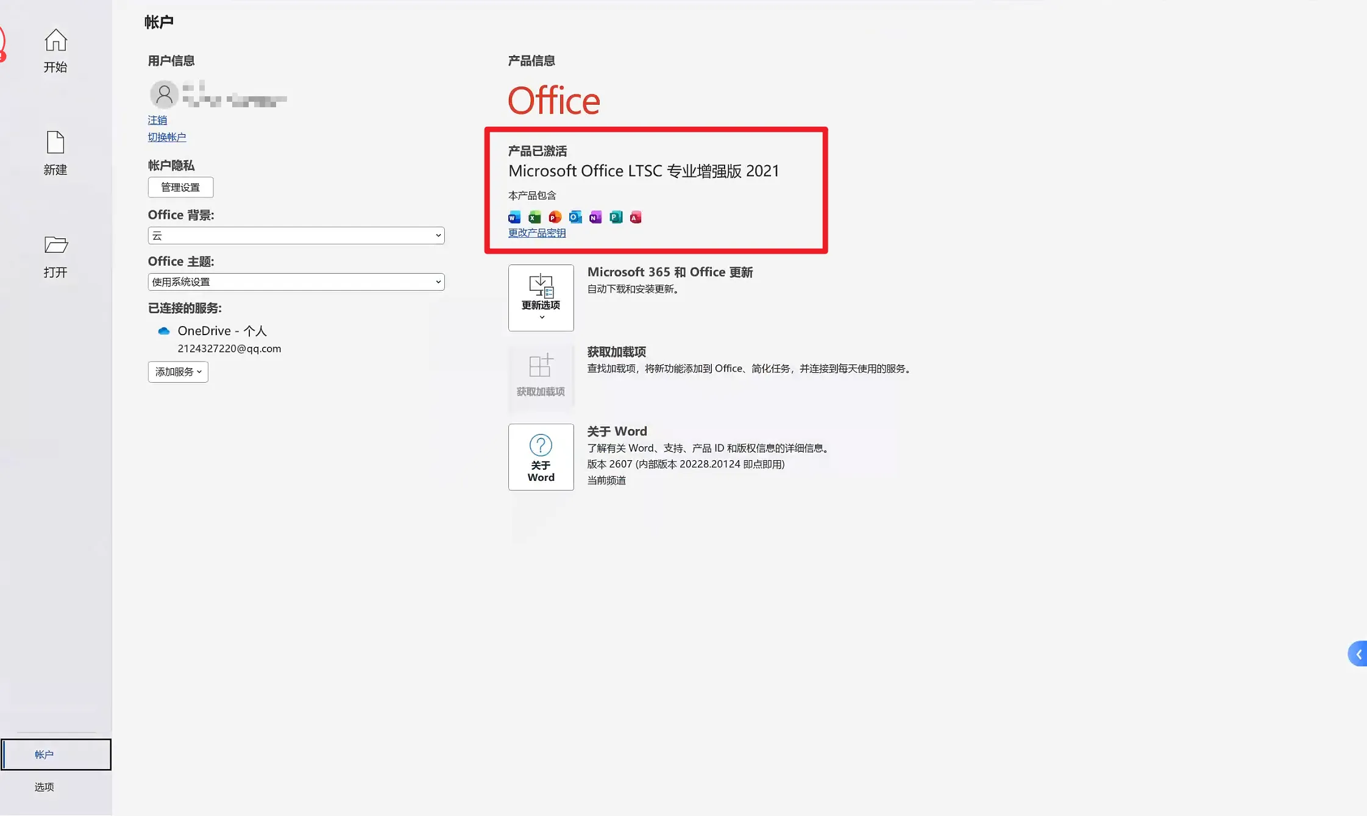
Task: Click the user avatar icon
Action: point(164,94)
